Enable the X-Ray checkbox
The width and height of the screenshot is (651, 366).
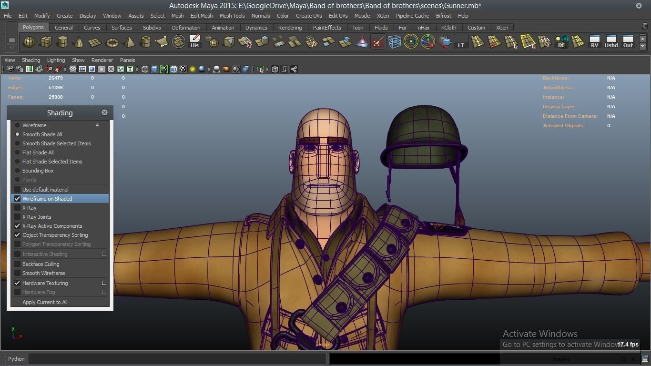point(18,208)
